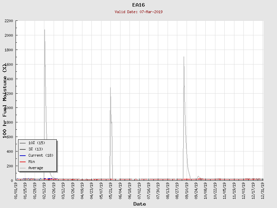The image size is (277, 208).
Task: Click the 10% (15) legend label
Action: (x=37, y=143)
